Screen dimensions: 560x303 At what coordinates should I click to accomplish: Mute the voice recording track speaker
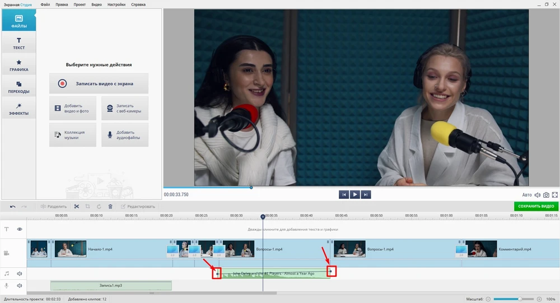pos(20,286)
